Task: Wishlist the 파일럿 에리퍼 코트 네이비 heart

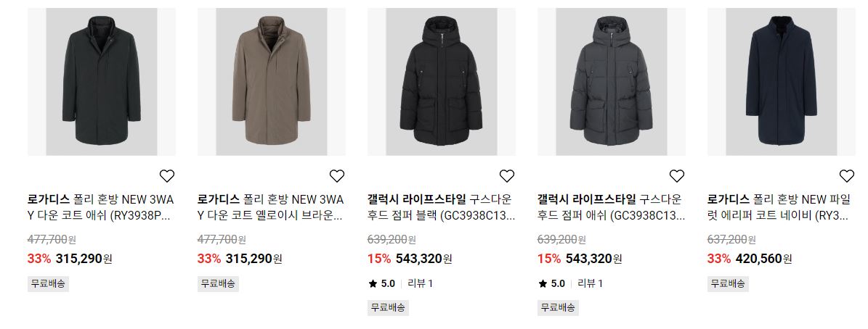Action: point(846,176)
